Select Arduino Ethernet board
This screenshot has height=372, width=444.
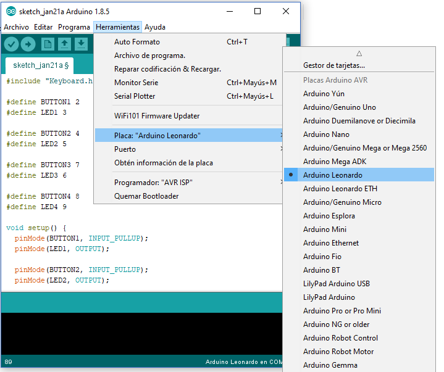click(x=359, y=243)
